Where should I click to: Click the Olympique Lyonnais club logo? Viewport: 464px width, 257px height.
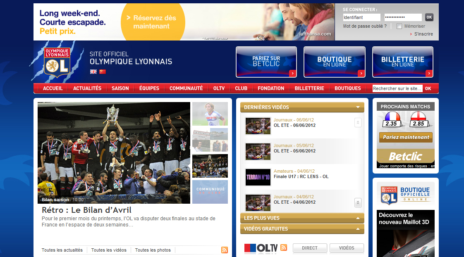coord(57,62)
